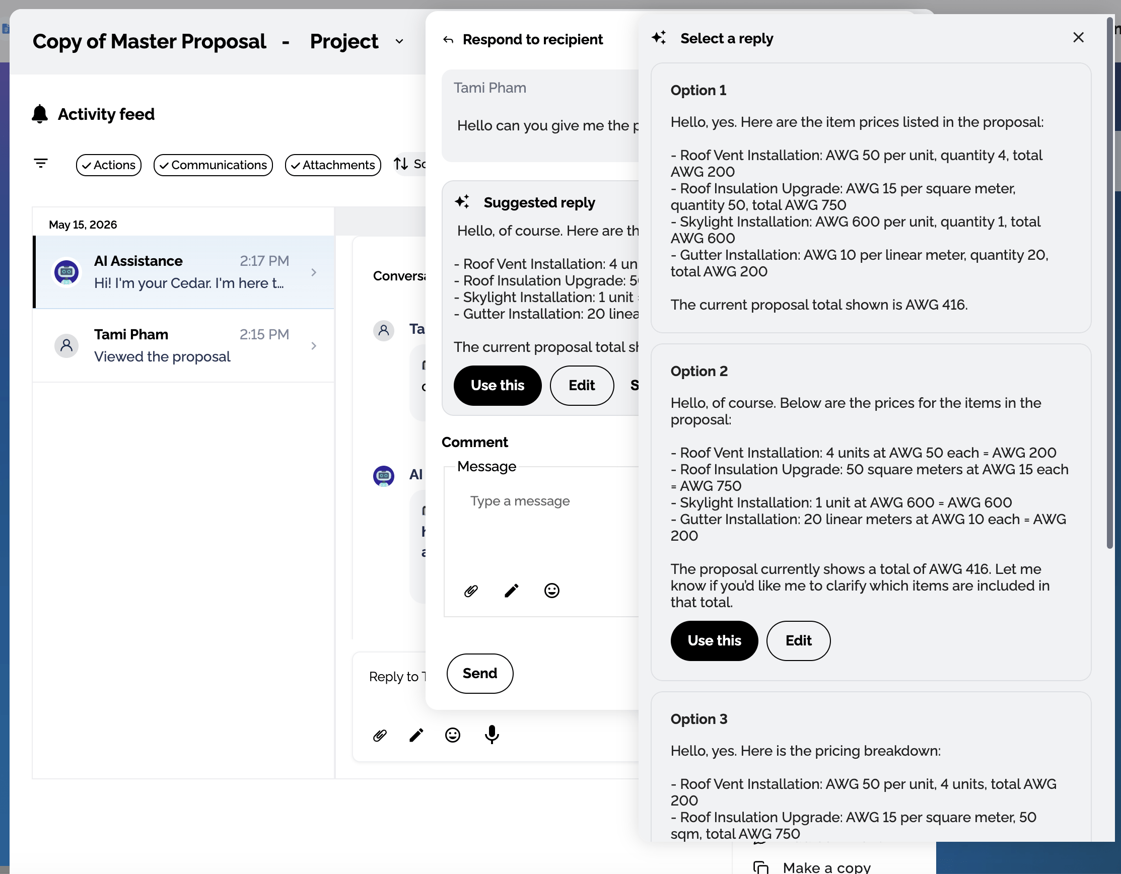The width and height of the screenshot is (1121, 874).
Task: Click Use this in Suggested reply card
Action: (x=498, y=386)
